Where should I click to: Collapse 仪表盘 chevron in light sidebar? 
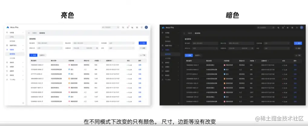23,32
